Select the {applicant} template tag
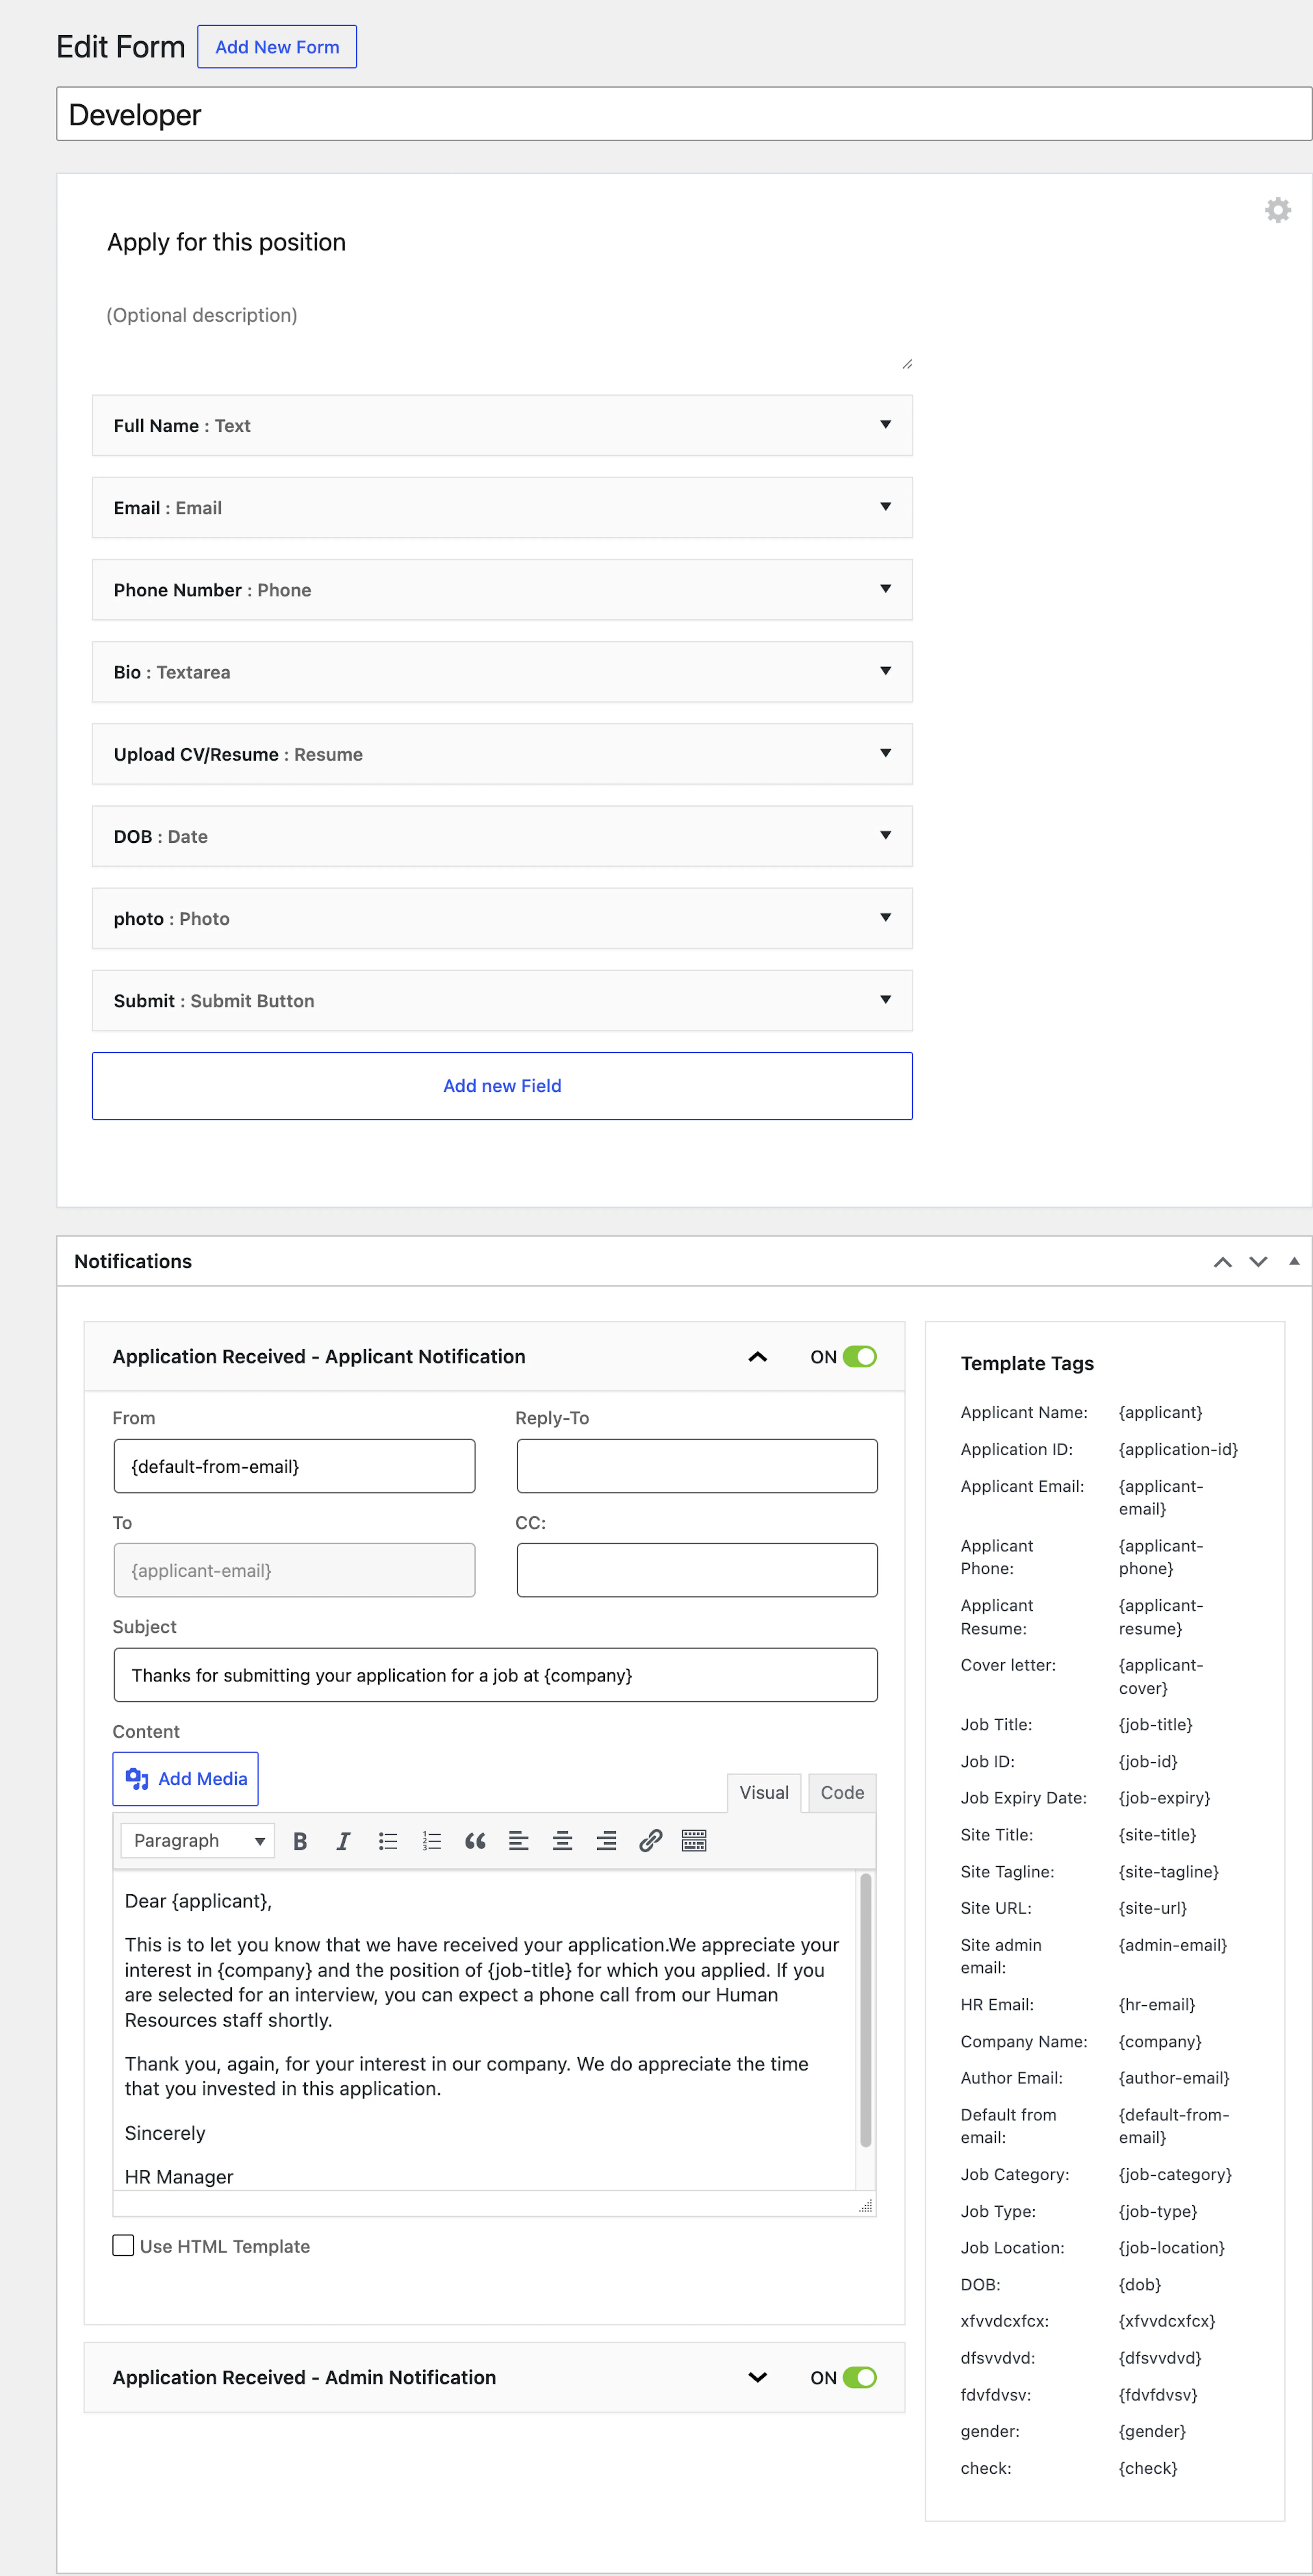 click(1160, 1412)
